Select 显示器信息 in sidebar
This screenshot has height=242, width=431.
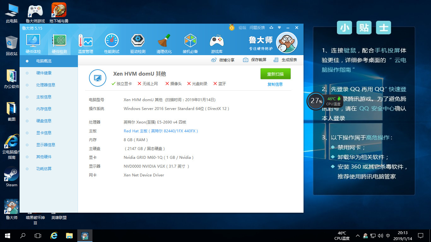(x=49, y=145)
